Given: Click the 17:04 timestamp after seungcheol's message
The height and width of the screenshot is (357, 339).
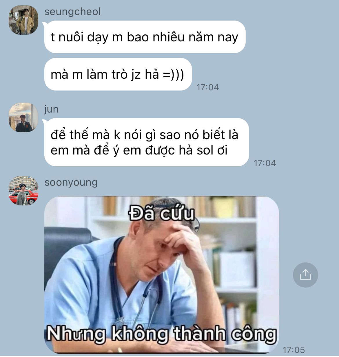Looking at the screenshot, I should click(x=207, y=87).
